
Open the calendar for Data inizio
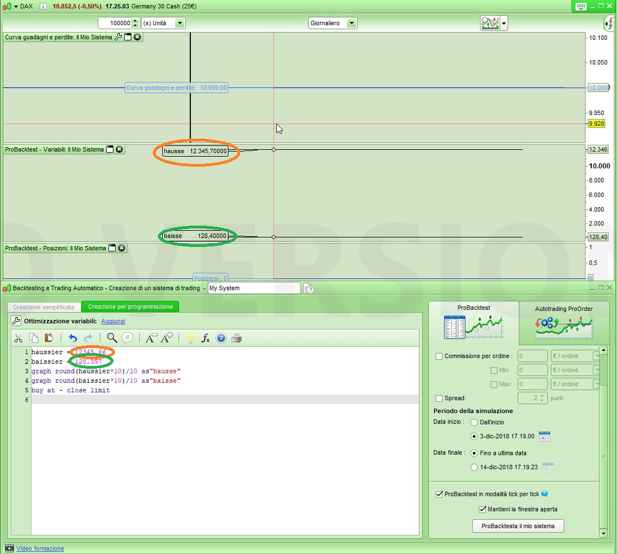click(x=545, y=436)
